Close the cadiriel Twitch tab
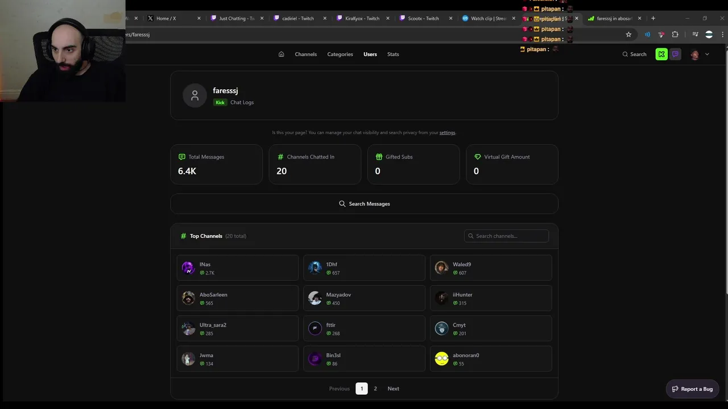 pyautogui.click(x=325, y=18)
